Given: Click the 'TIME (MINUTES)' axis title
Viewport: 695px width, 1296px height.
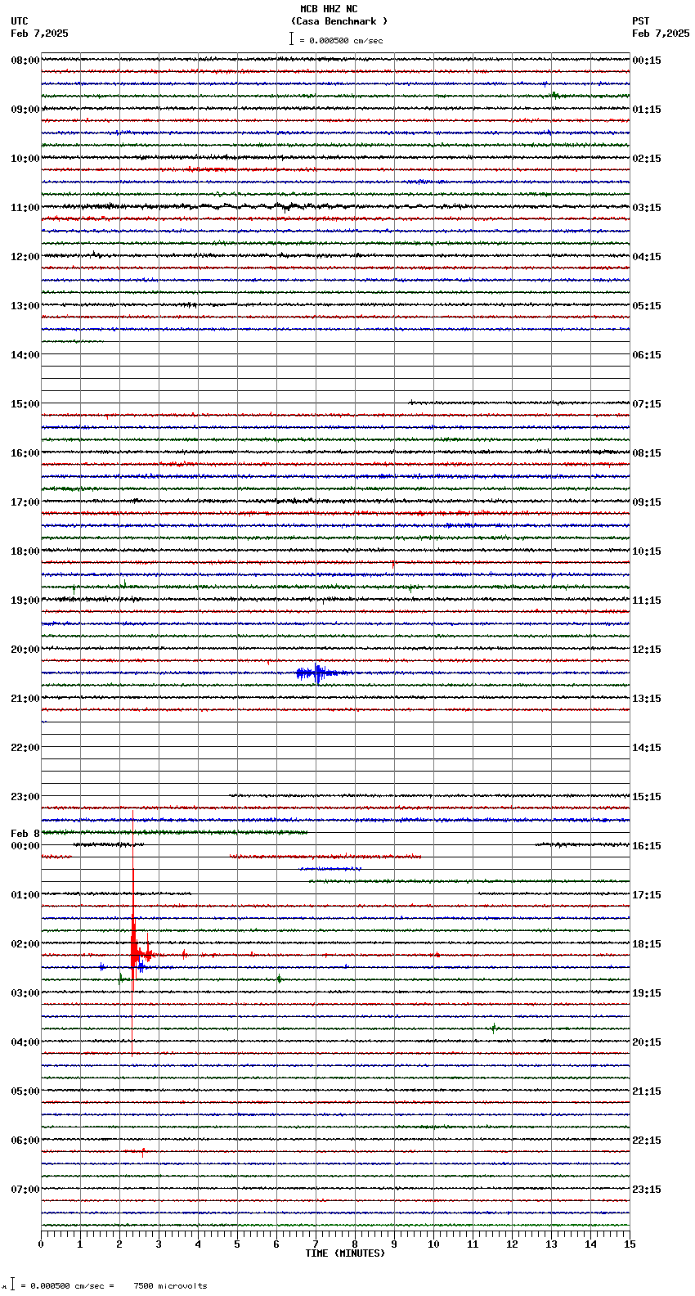Looking at the screenshot, I should [x=345, y=1253].
